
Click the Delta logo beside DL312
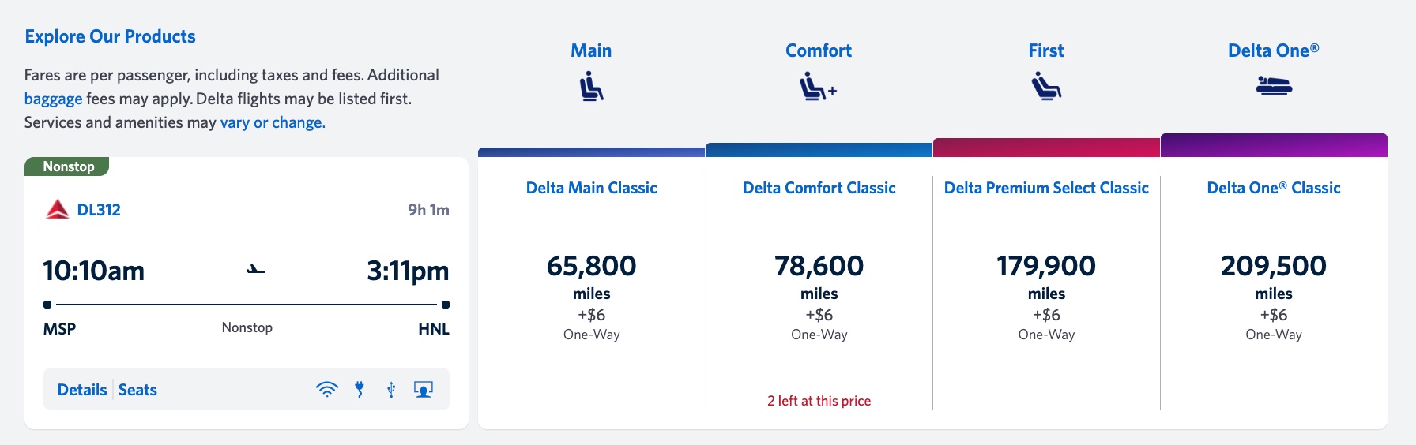click(x=57, y=210)
